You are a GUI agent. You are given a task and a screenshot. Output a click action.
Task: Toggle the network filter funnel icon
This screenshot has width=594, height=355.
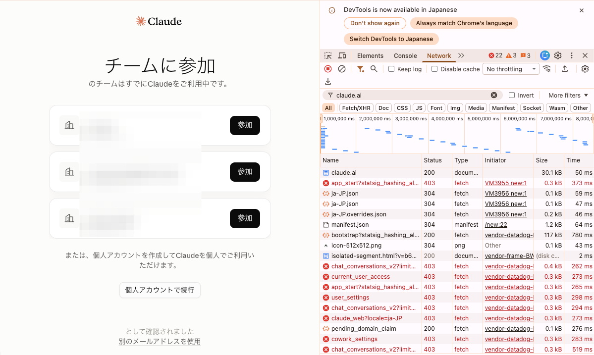point(360,69)
